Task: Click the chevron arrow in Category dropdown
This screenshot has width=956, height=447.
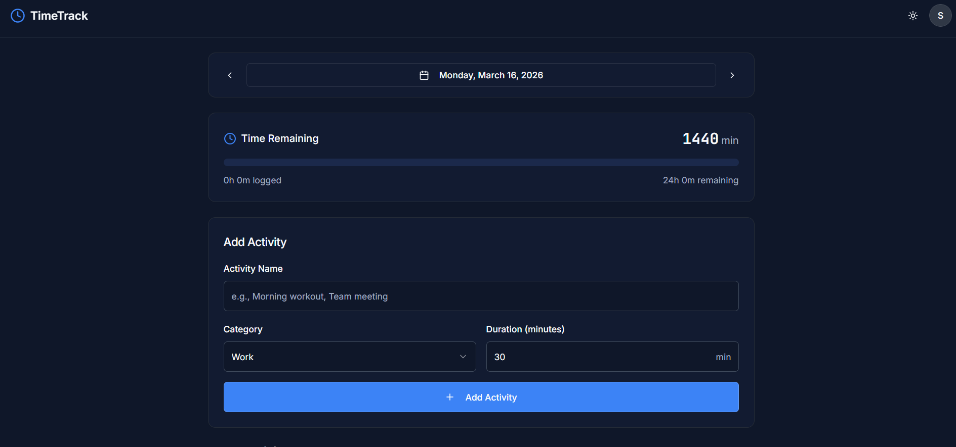Action: (x=463, y=357)
